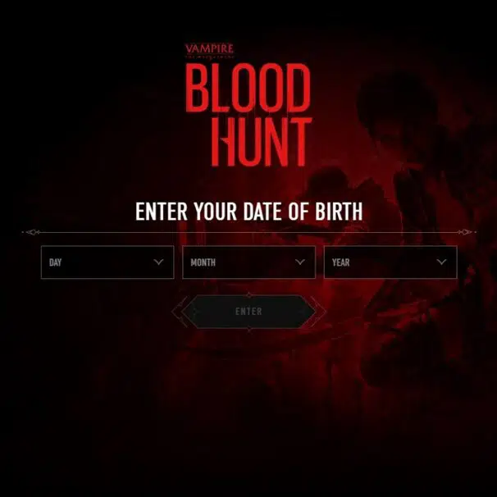This screenshot has height=497, width=497.
Task: Click the left bracket ornament beside ENTER
Action: (x=180, y=312)
